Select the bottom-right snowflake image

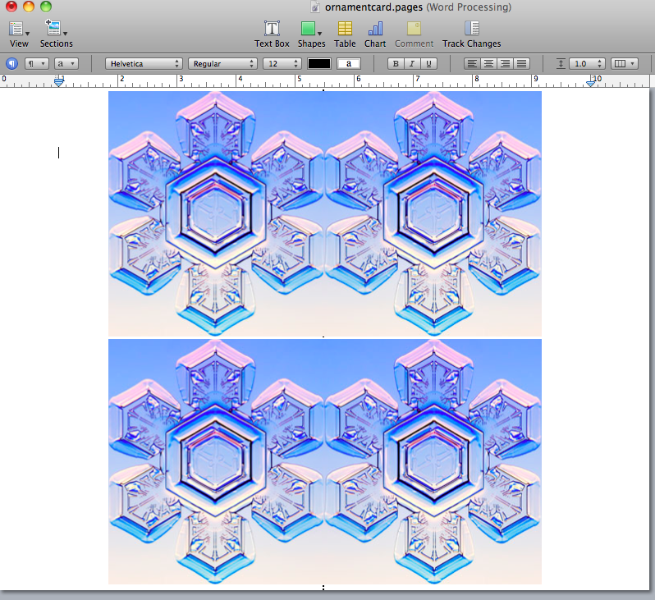(433, 461)
